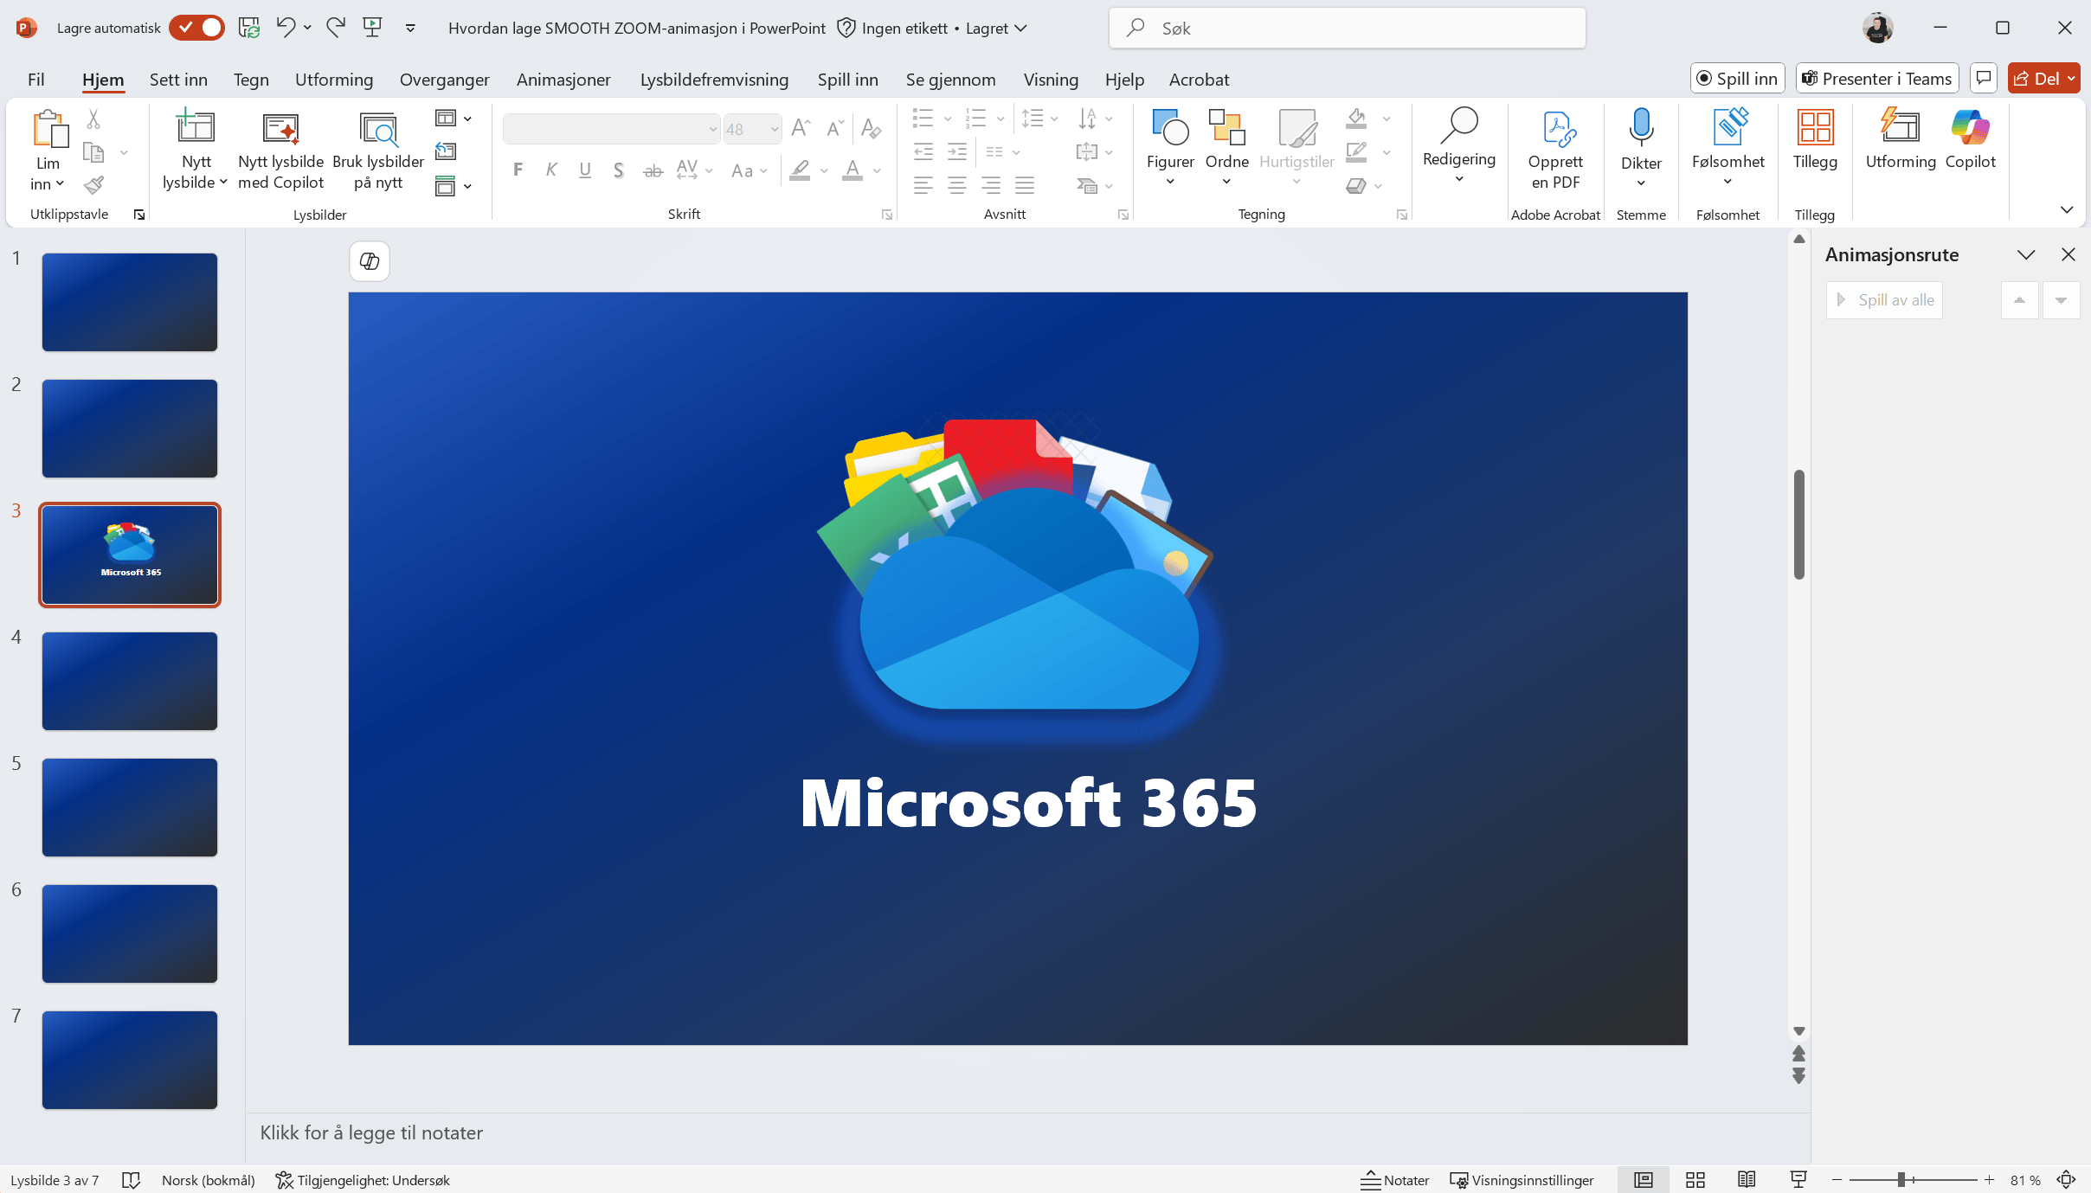Click the Utforming designer icon
The width and height of the screenshot is (2091, 1193).
click(1901, 128)
